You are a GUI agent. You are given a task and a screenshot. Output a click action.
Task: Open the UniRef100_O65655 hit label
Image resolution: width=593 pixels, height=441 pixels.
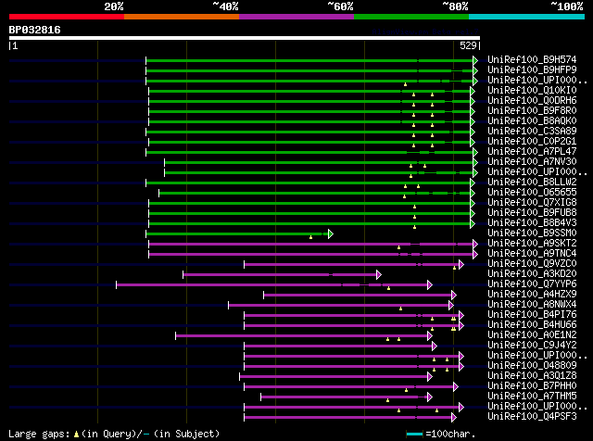click(532, 192)
